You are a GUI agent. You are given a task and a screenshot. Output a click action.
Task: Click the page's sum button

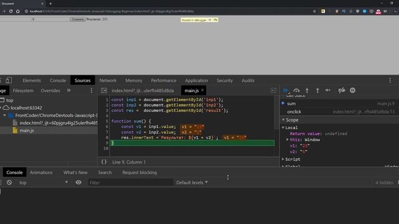77,19
